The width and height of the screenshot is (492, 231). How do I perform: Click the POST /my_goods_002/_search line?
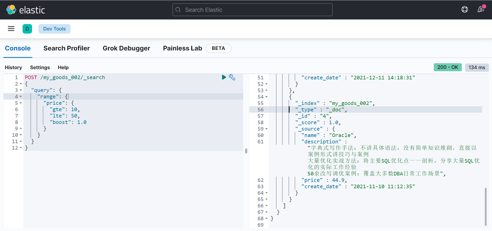(65, 77)
